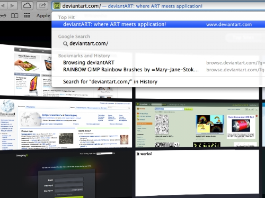Screen dimensions: 265x198
Task: Select the deviantART Top Hit suggestion
Action: 158,24
